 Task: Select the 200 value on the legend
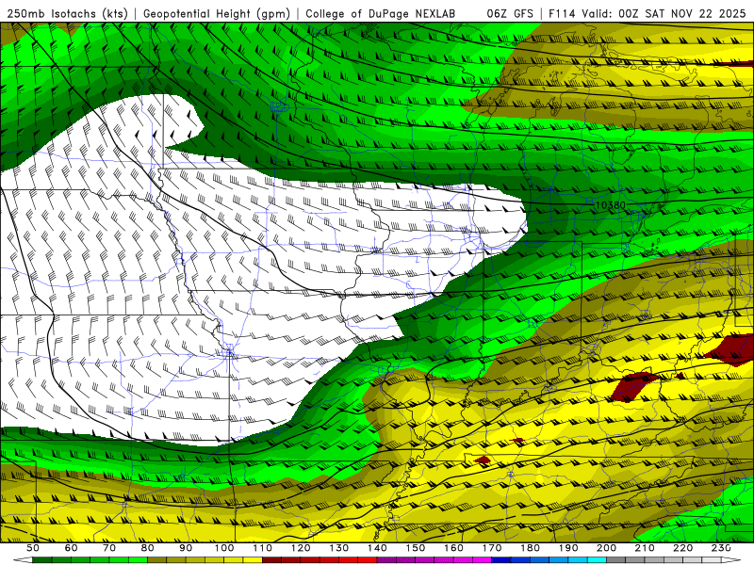pos(607,548)
